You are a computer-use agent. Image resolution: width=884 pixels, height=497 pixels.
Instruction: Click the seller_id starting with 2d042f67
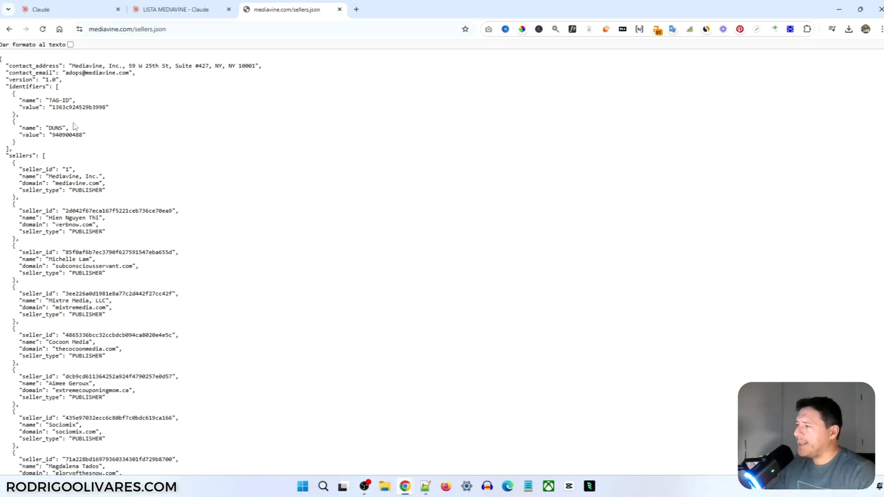[119, 211]
